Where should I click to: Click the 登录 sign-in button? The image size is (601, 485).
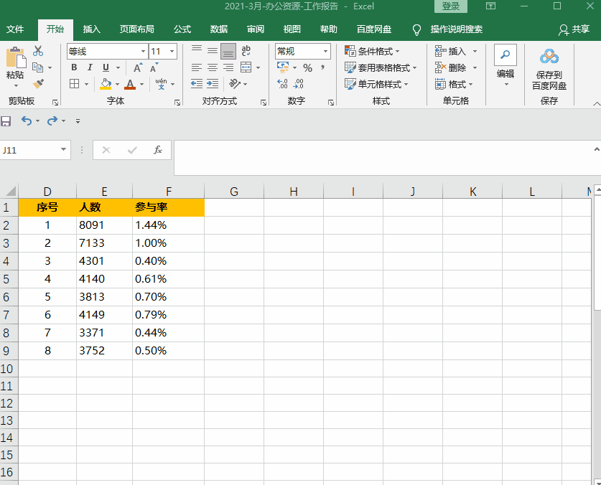click(450, 6)
